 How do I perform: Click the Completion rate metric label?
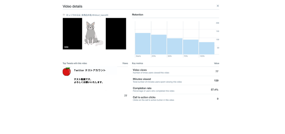(x=142, y=88)
